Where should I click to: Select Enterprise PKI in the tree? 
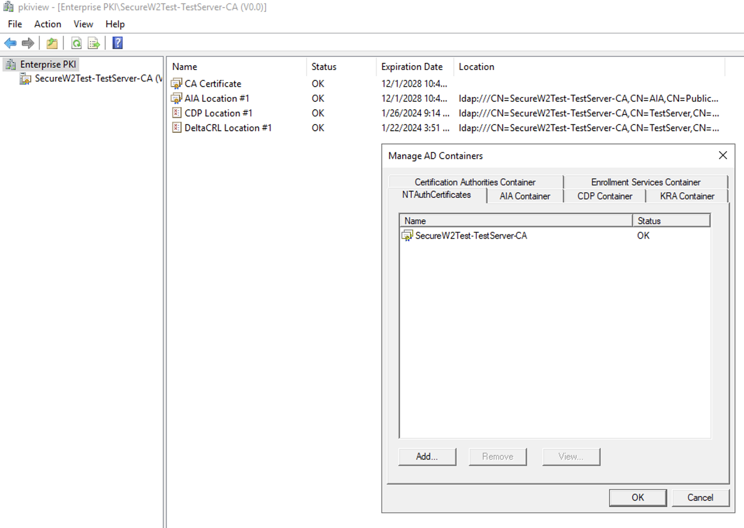(48, 64)
